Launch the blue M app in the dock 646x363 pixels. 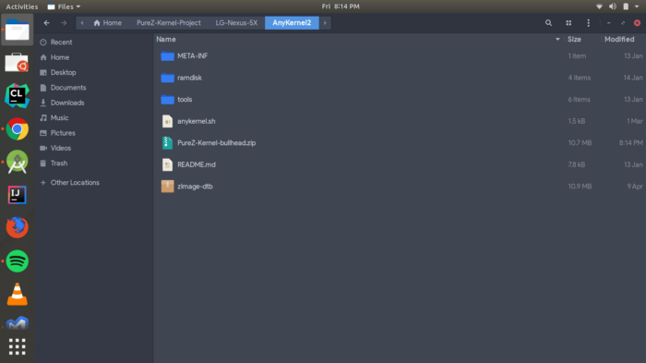(17, 323)
